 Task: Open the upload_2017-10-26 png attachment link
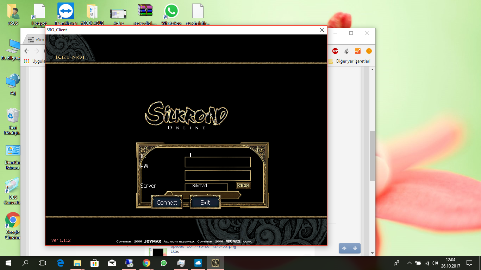[204, 246]
